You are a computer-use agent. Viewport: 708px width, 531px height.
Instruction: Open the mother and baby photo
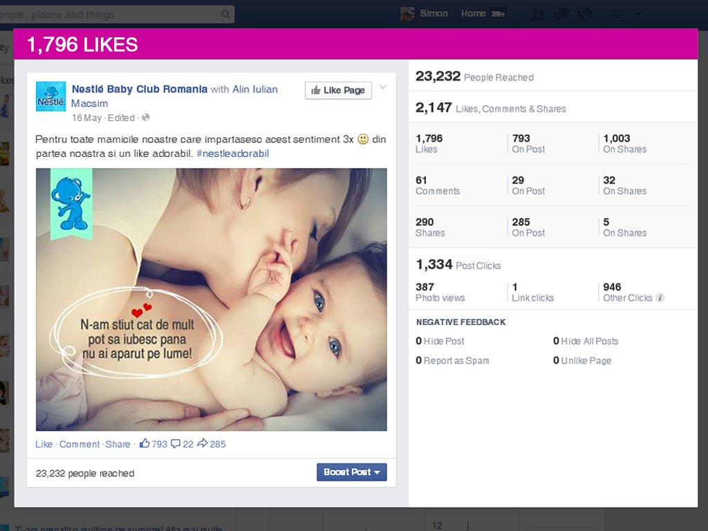click(x=212, y=299)
